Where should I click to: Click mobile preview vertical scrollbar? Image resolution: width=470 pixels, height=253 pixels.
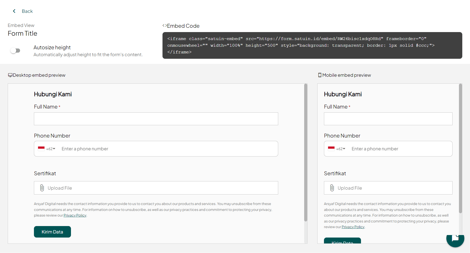click(460, 148)
